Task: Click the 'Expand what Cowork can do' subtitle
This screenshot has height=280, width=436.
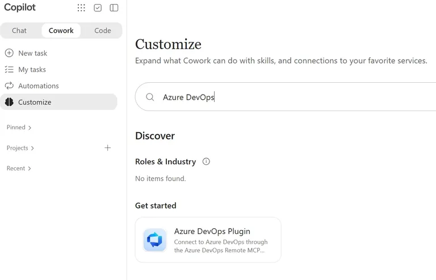Action: pyautogui.click(x=281, y=61)
